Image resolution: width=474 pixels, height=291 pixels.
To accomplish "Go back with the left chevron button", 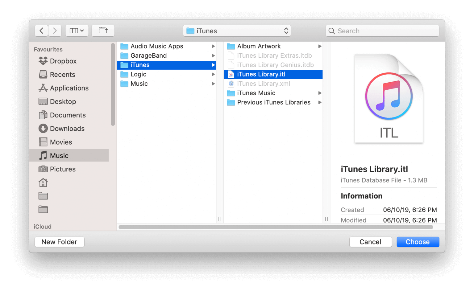I will point(41,31).
